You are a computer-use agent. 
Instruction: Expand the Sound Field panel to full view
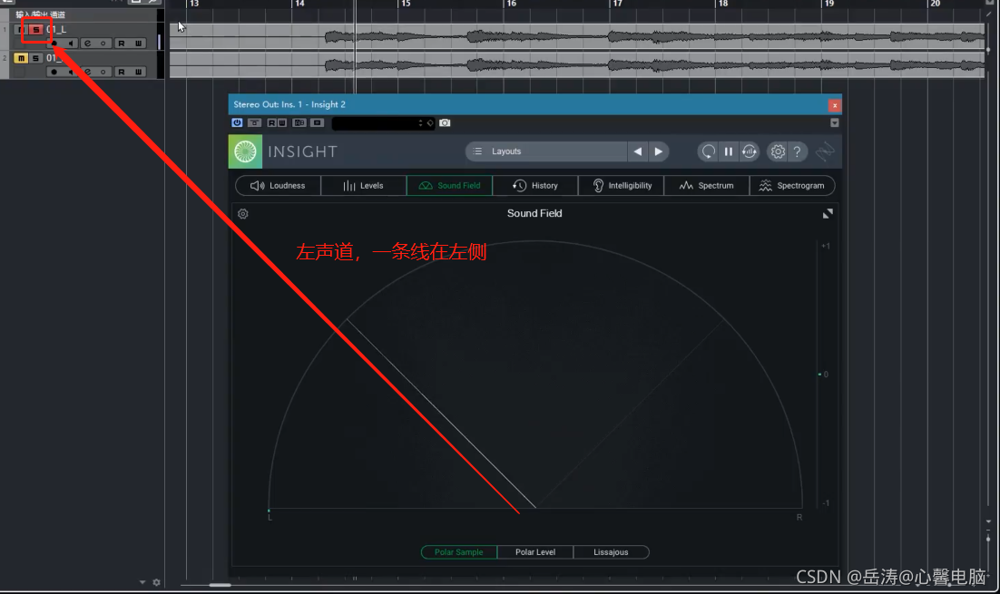(x=828, y=213)
